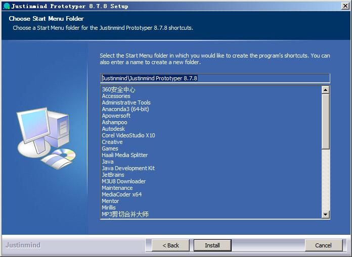Click the folder list scroll down arrow
The image size is (352, 257).
coord(325,215)
